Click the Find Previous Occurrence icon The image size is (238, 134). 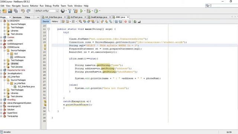tap(84, 22)
